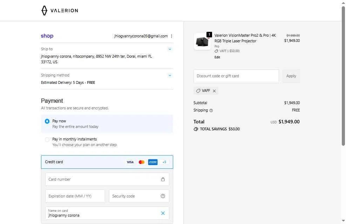Click the Valerion logo in the header
Screen dimensions: 346x224
pyautogui.click(x=59, y=10)
